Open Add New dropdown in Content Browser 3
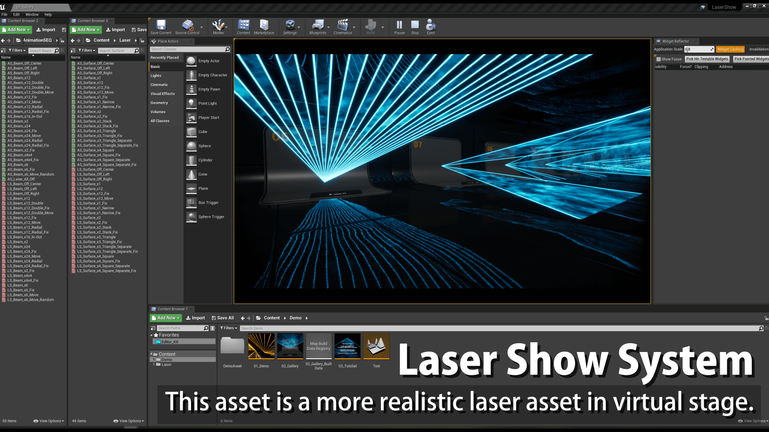This screenshot has height=432, width=769. point(86,30)
